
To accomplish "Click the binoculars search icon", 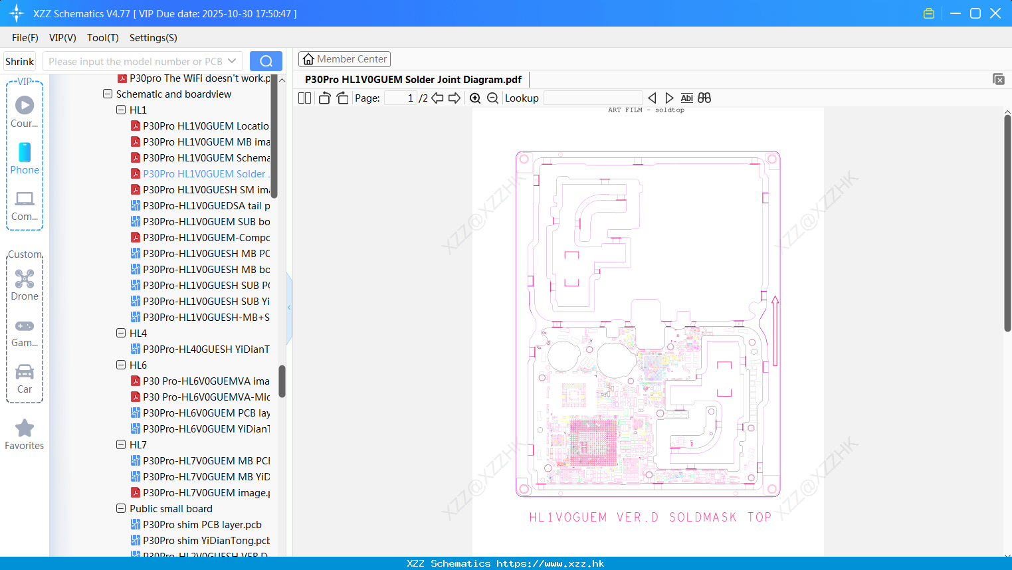I will (704, 98).
